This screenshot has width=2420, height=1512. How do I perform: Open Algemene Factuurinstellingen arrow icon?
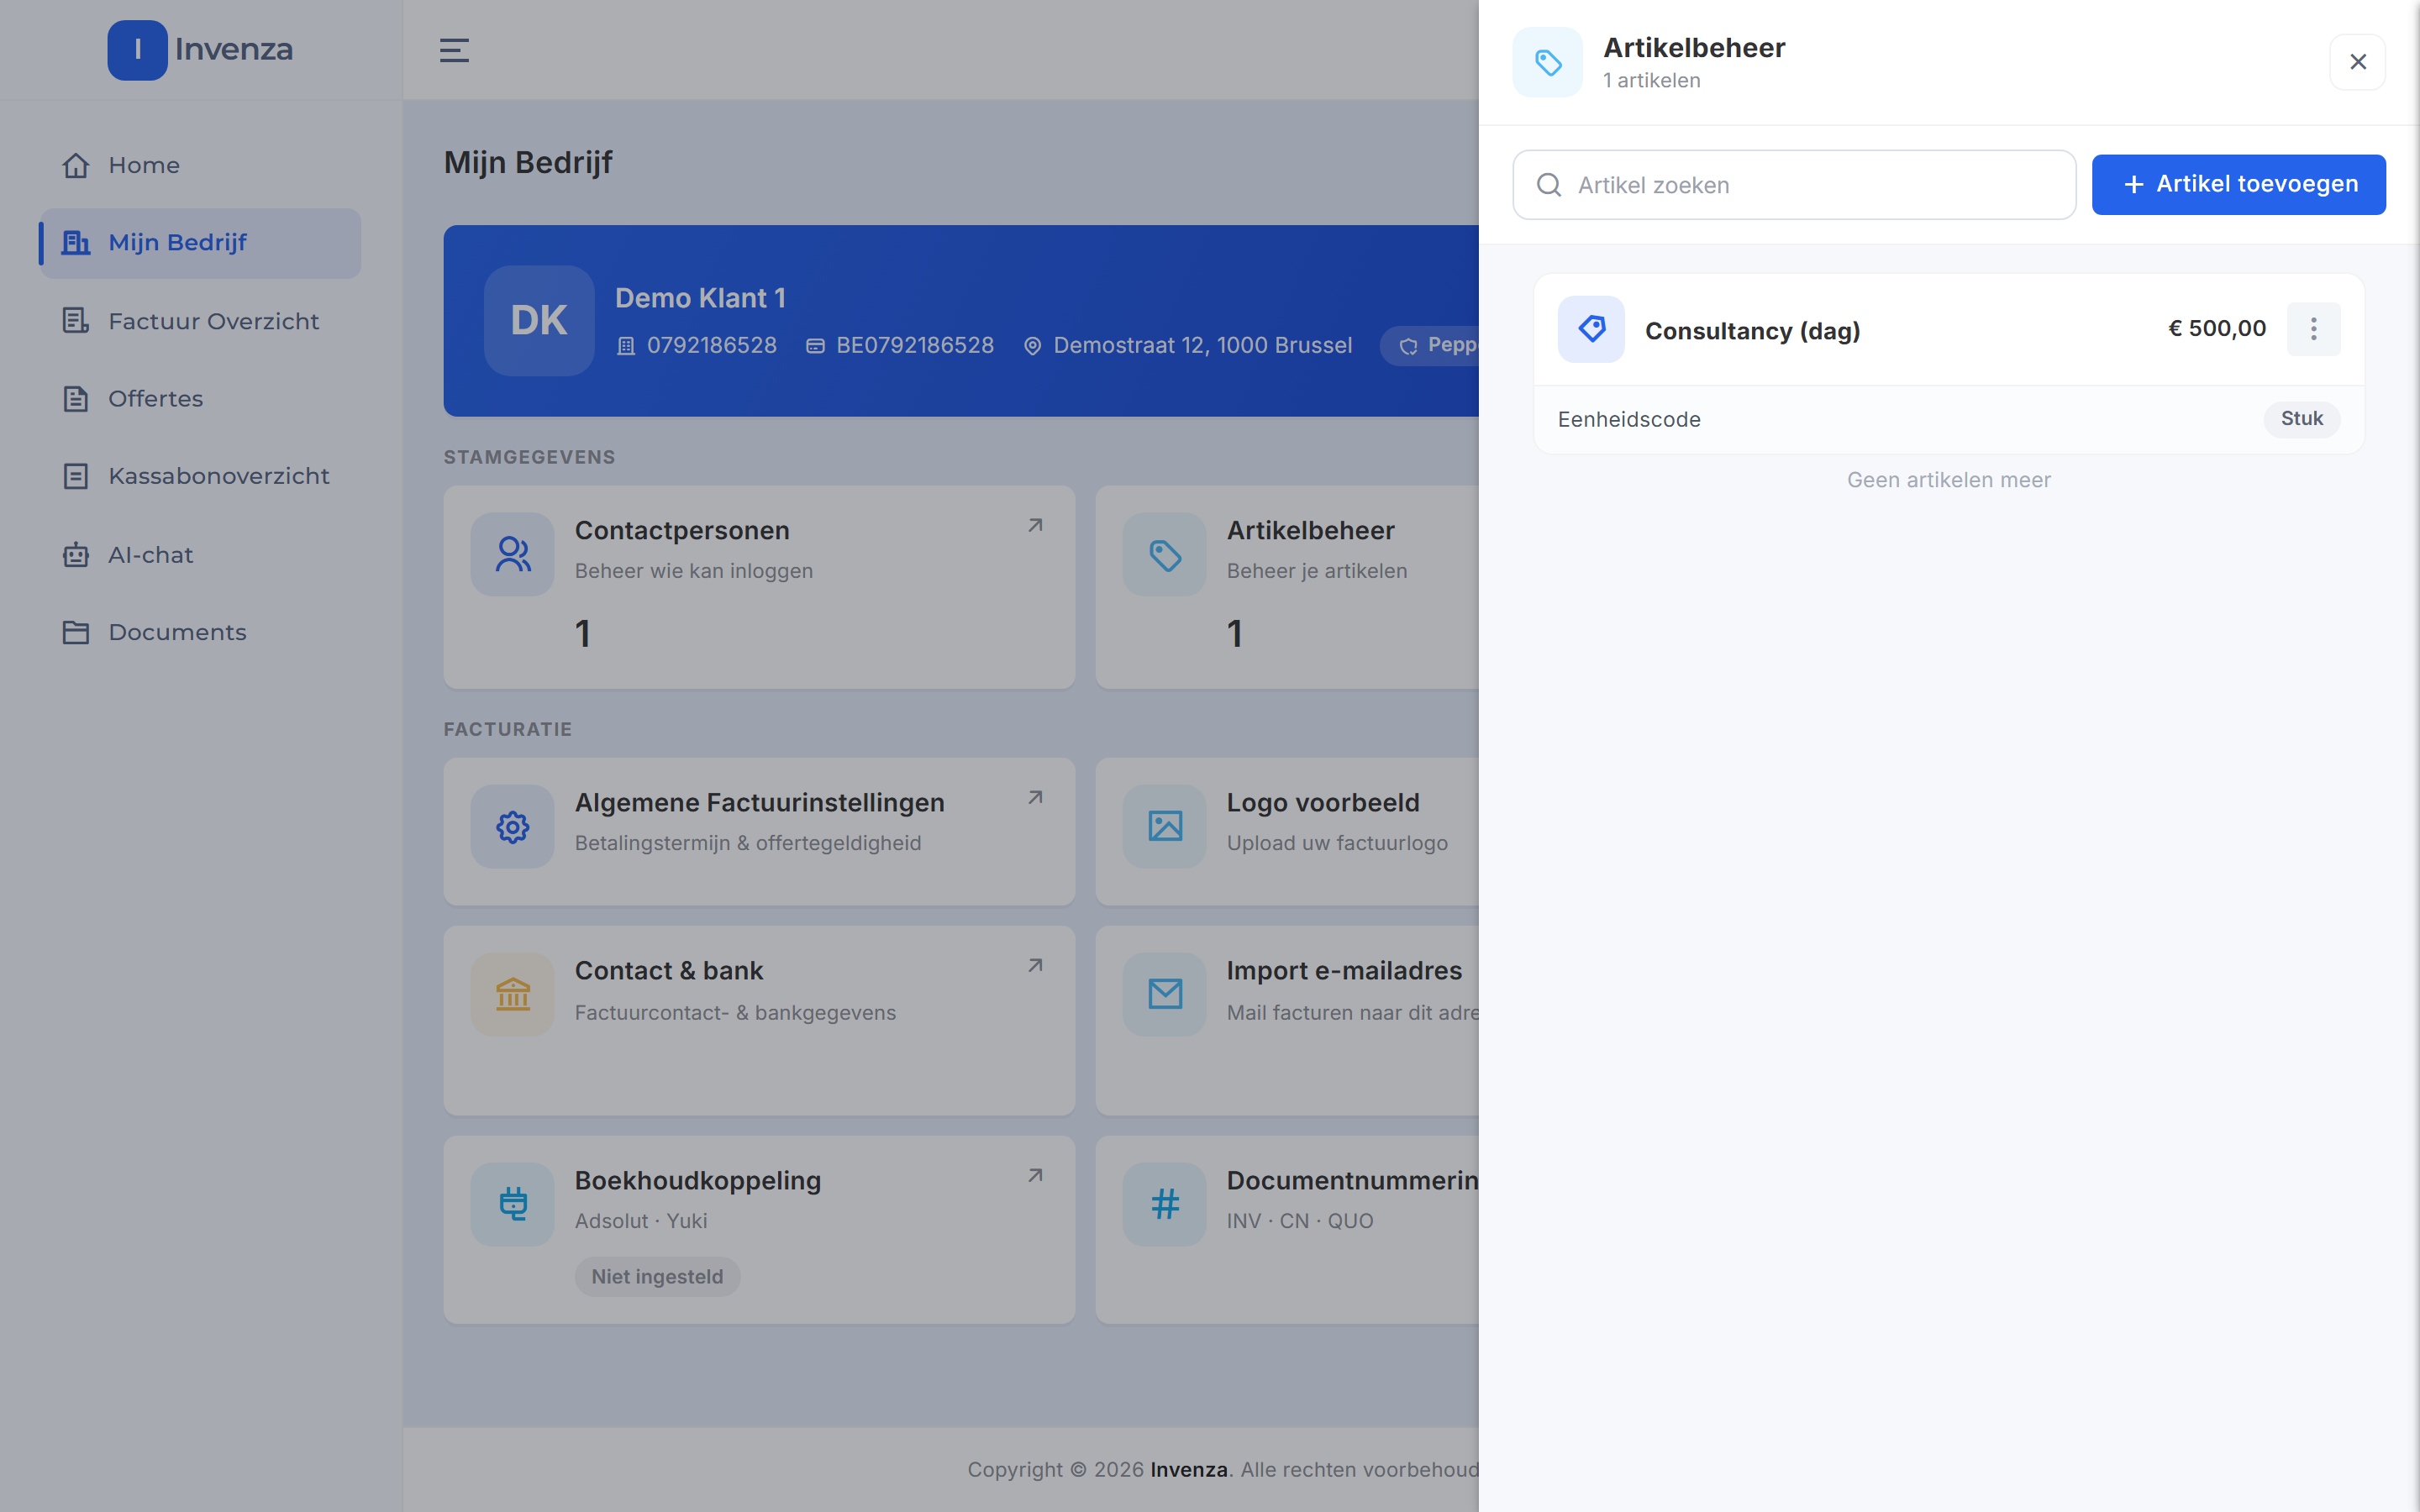point(1035,798)
